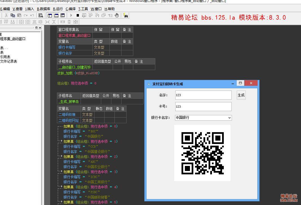Open the W.窗口 menu

[x=96, y=9]
